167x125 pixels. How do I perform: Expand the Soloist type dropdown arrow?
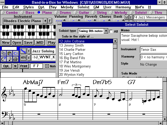(106, 31)
